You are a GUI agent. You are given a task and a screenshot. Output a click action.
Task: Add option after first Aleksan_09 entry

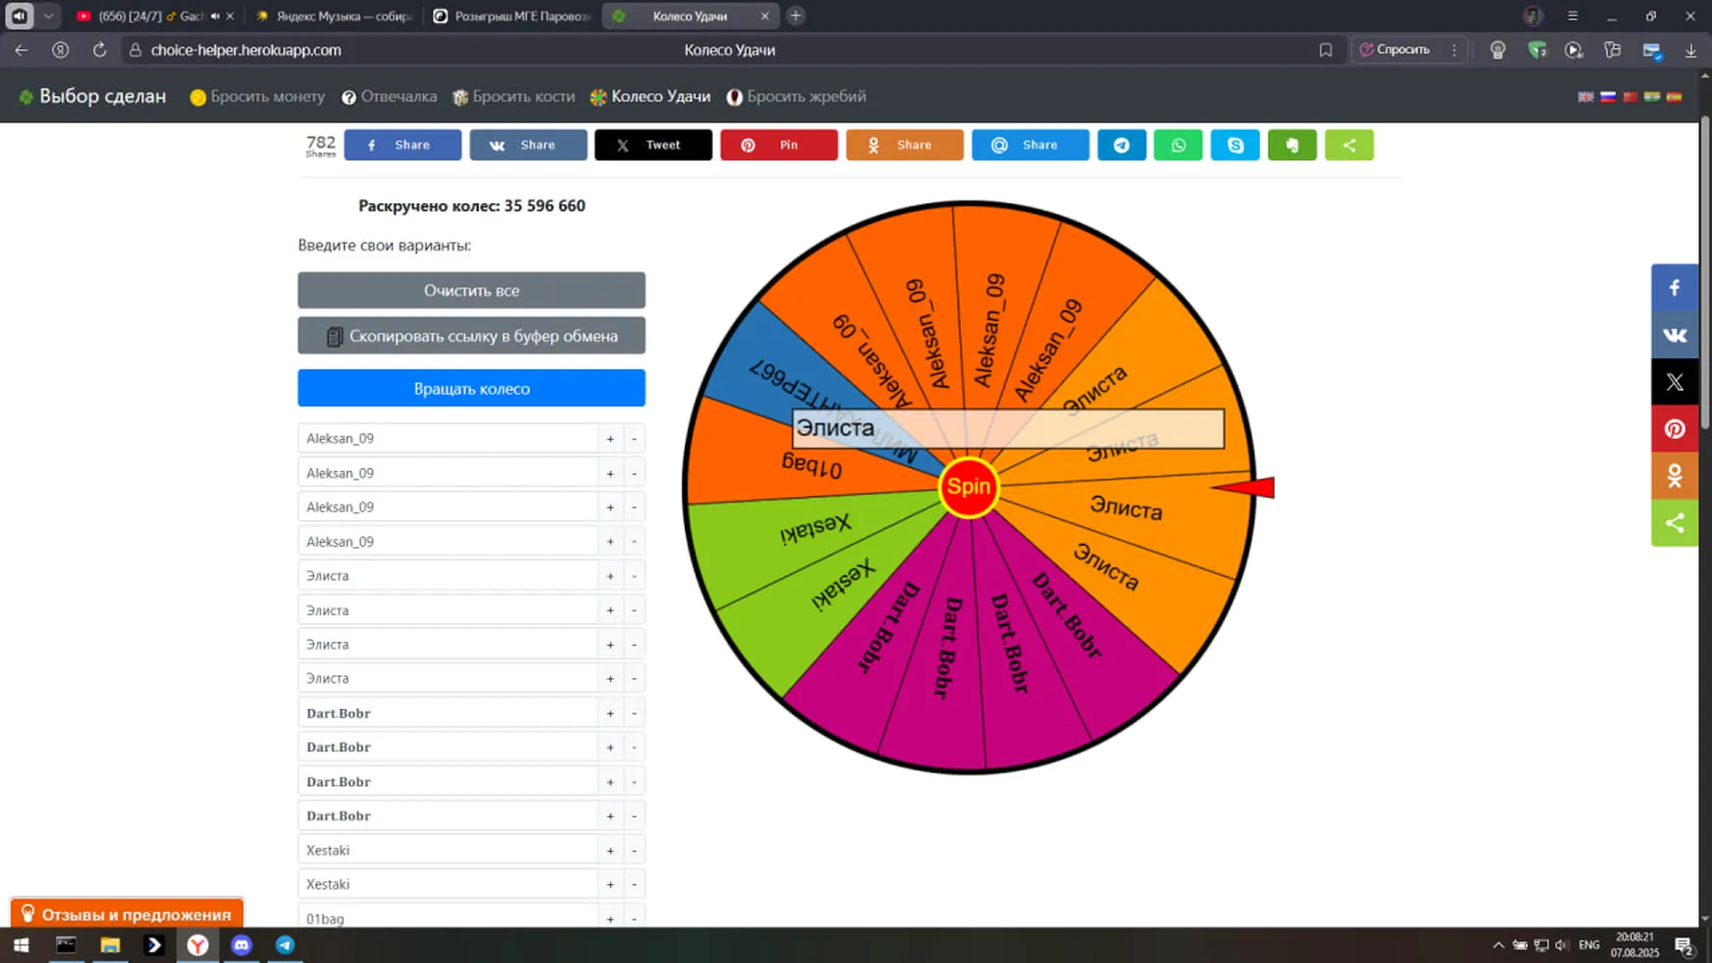click(x=610, y=439)
